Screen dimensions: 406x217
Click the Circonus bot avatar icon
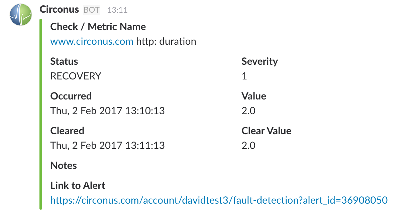point(21,15)
